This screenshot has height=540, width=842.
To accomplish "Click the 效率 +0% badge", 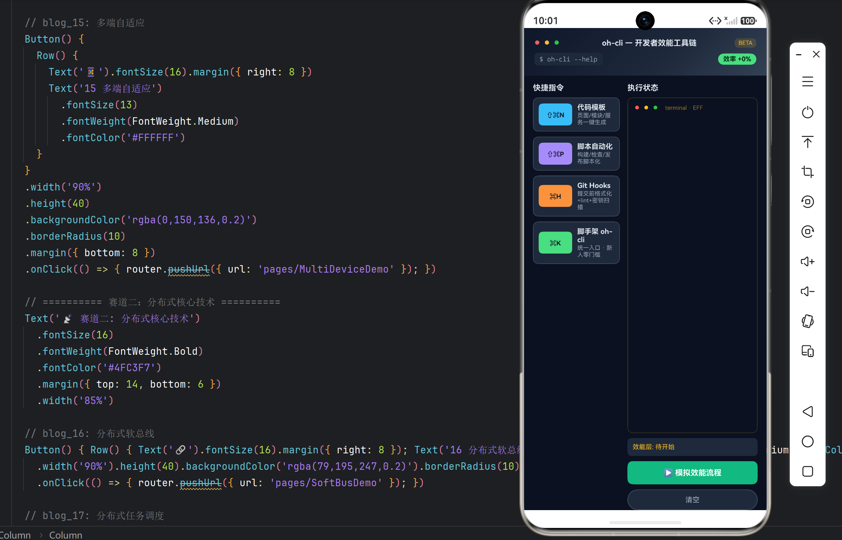I will 737,59.
